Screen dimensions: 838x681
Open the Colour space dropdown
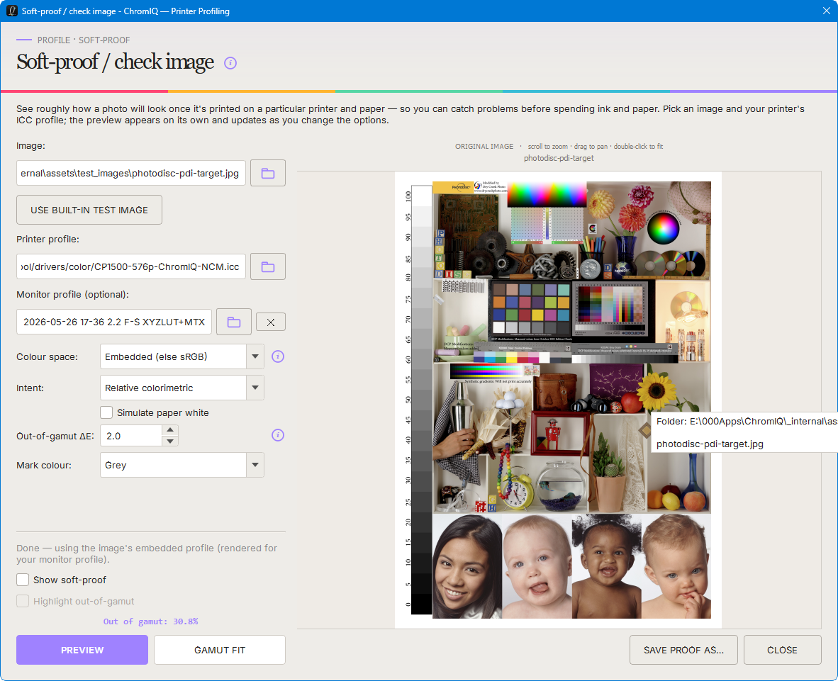coord(181,356)
